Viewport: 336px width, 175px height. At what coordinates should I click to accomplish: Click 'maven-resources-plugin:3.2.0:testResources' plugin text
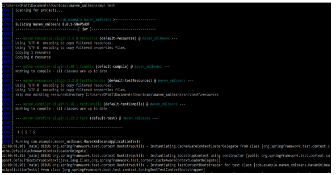tap(64, 81)
